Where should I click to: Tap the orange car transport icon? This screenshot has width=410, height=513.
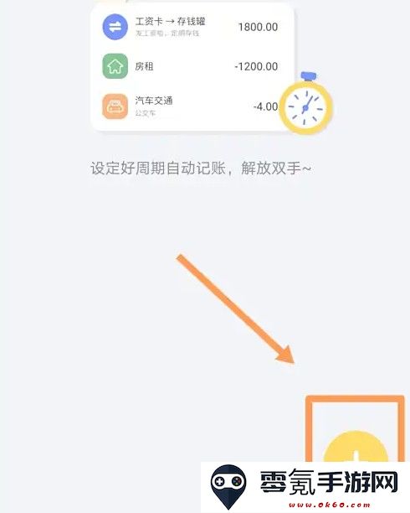click(x=115, y=106)
